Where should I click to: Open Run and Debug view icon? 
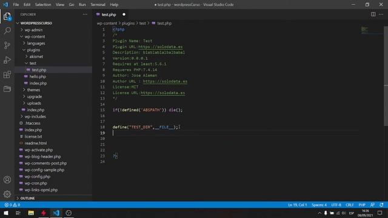[7, 60]
